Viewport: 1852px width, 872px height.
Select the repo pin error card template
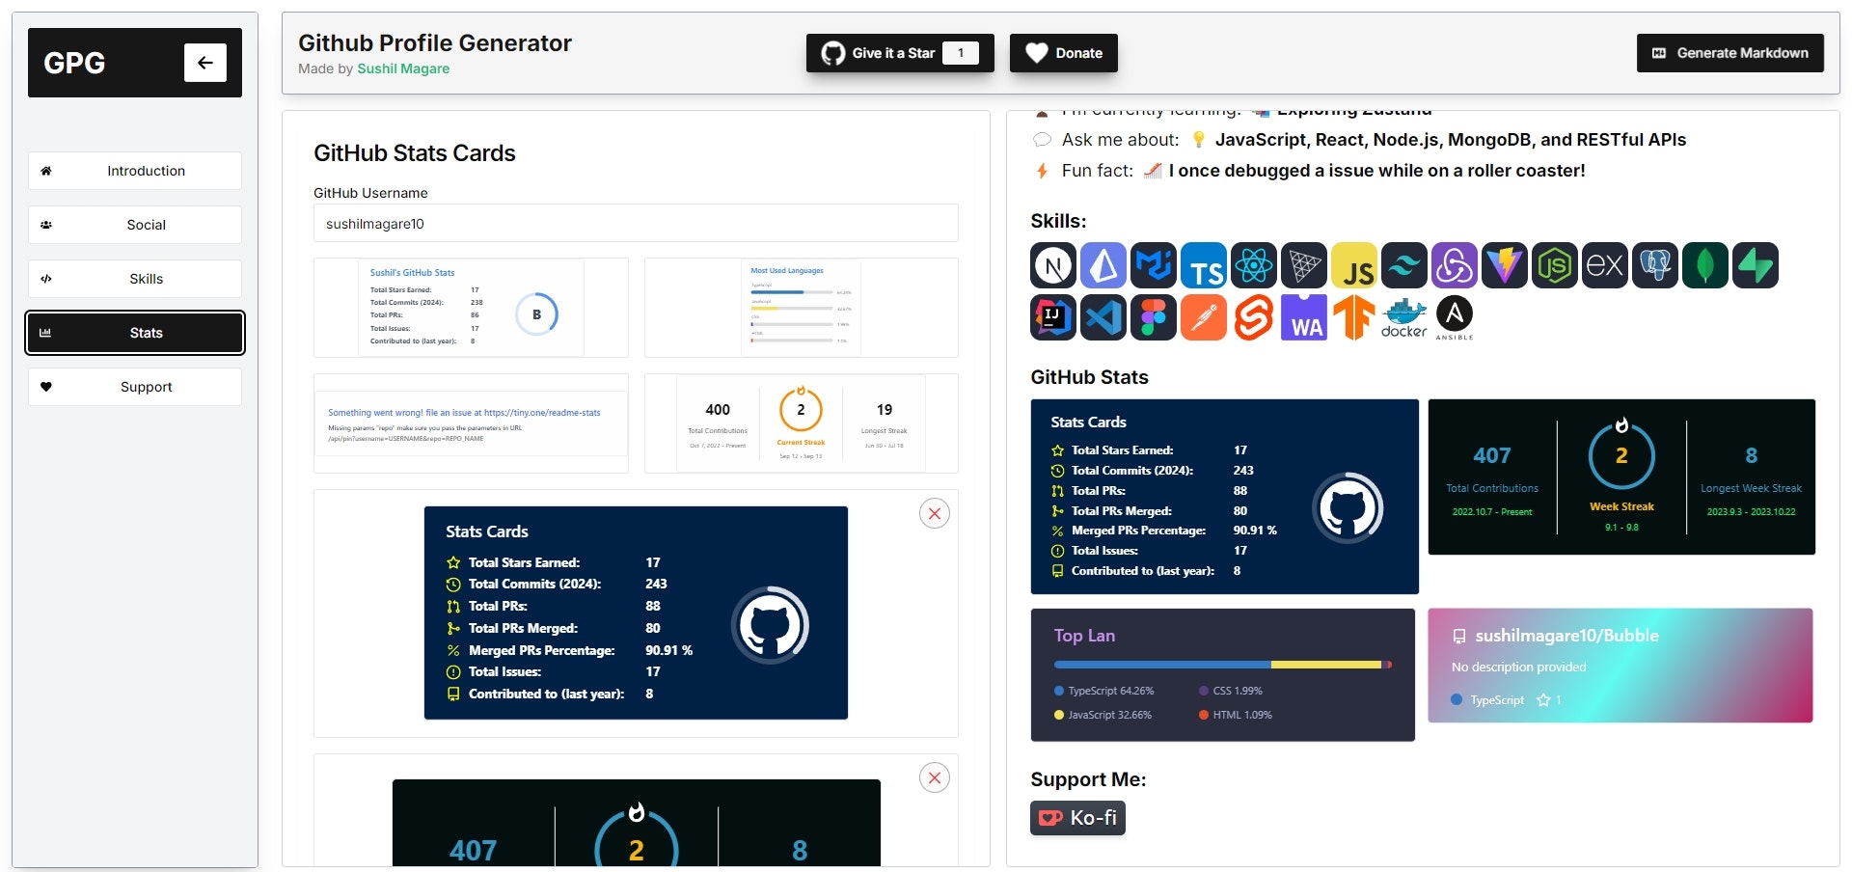click(471, 423)
